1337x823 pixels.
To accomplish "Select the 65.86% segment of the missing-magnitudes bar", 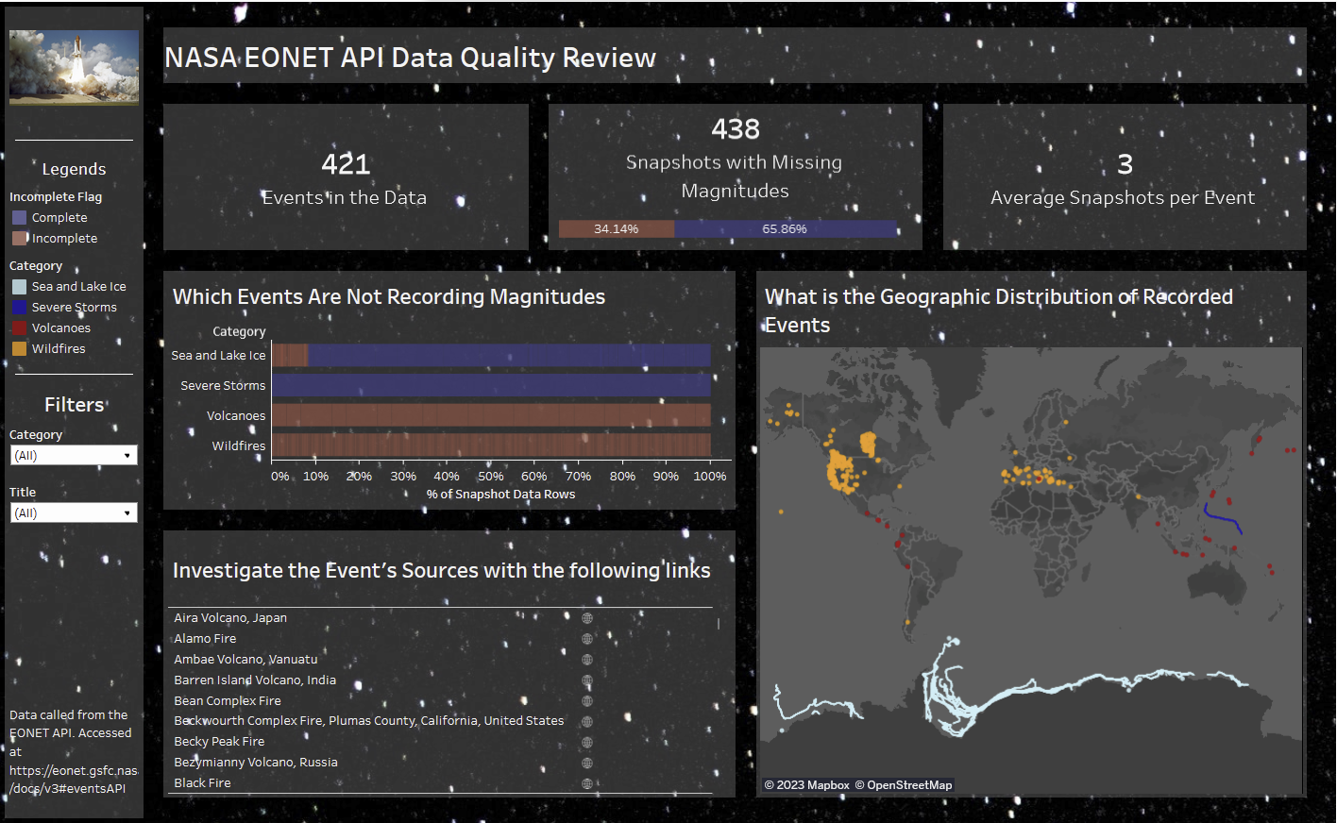I will pos(786,229).
